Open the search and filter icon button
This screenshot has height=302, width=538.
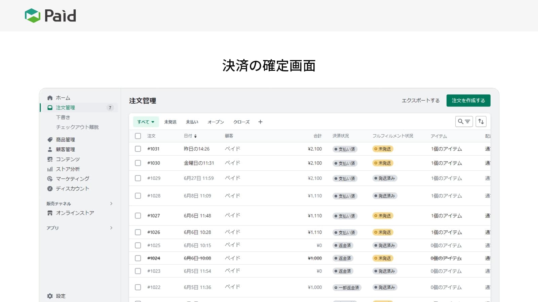(464, 121)
